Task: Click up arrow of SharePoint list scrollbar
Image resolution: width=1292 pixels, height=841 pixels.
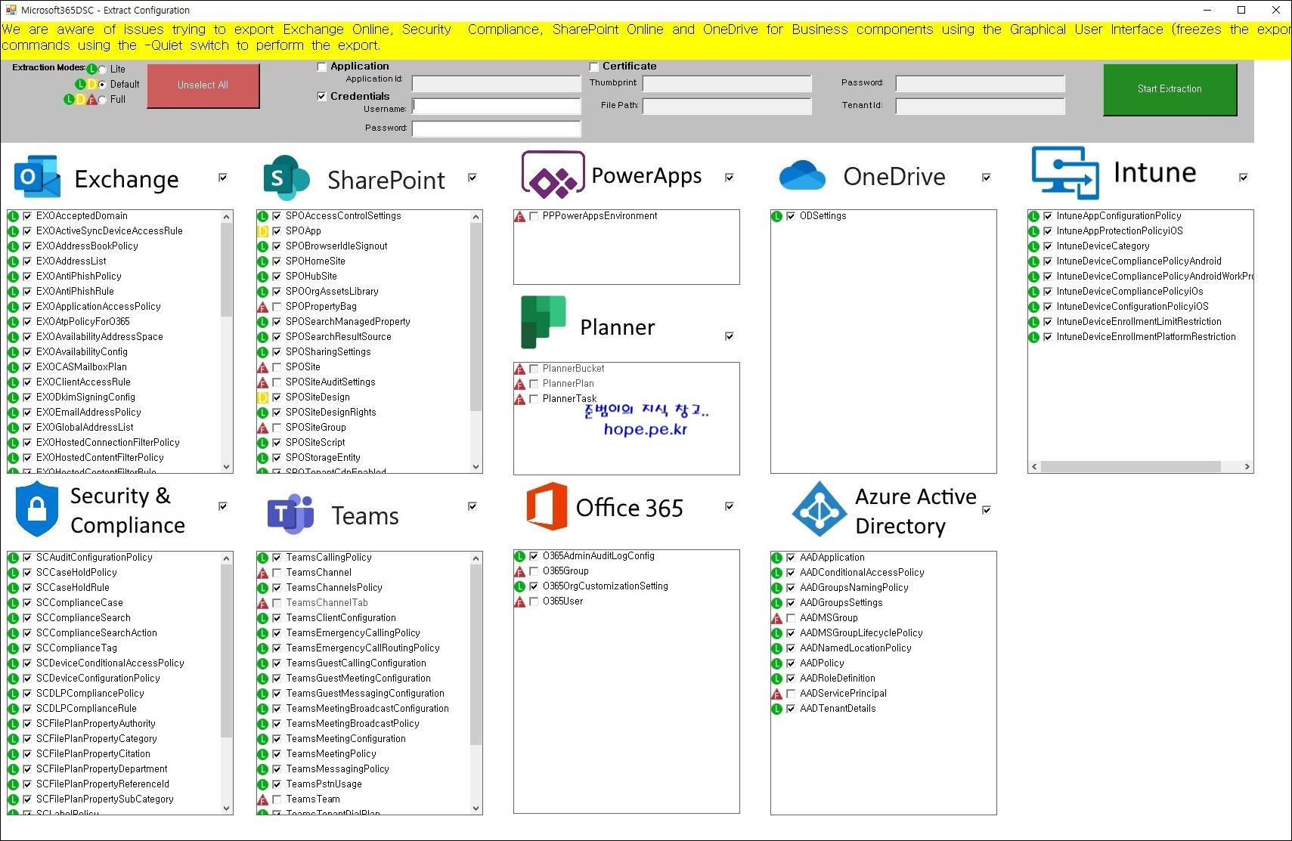Action: [x=476, y=217]
